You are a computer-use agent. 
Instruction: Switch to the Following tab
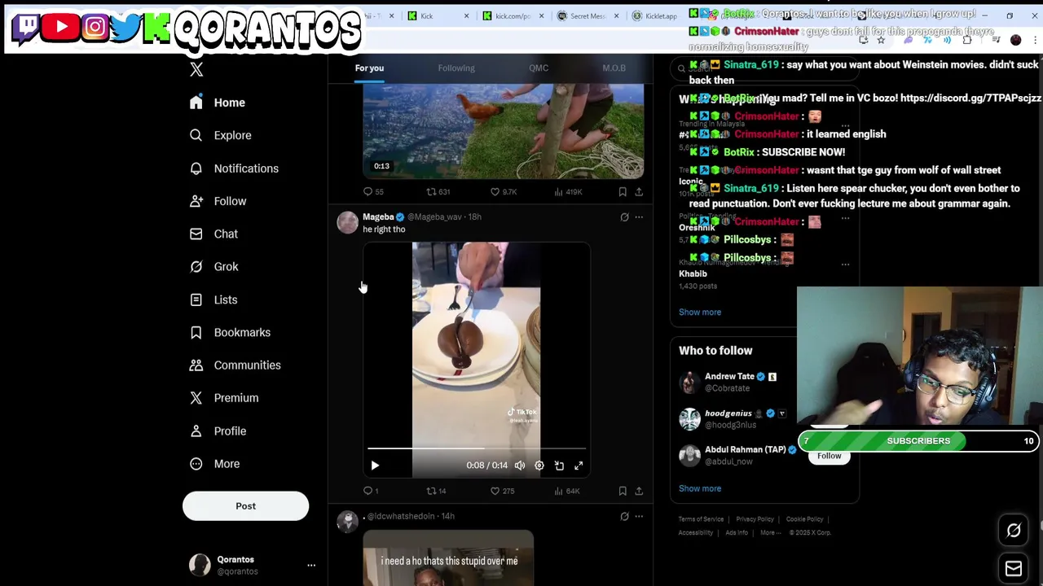point(456,68)
